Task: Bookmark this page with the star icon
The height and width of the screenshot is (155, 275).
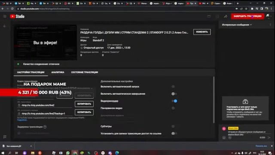Action: coord(246,9)
